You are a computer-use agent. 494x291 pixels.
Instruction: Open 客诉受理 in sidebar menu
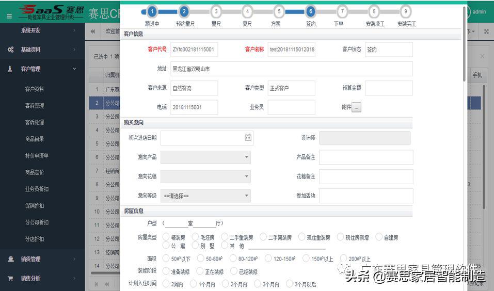35,106
